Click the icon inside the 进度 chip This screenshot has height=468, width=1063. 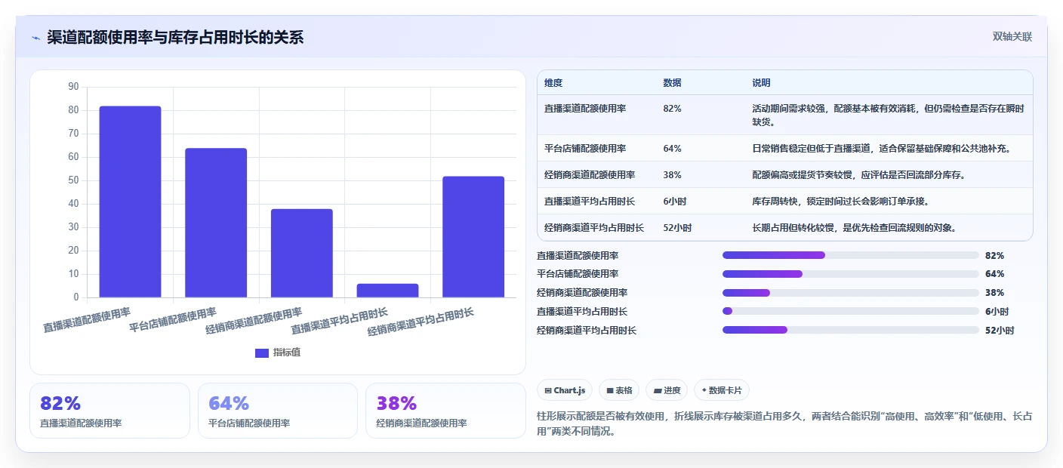coord(658,391)
